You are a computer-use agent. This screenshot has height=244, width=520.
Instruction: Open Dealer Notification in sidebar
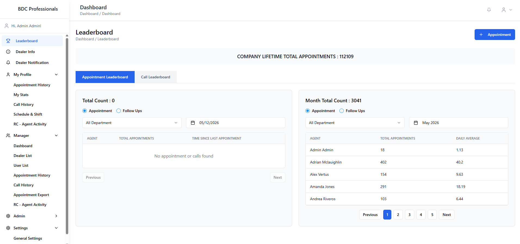pos(32,63)
